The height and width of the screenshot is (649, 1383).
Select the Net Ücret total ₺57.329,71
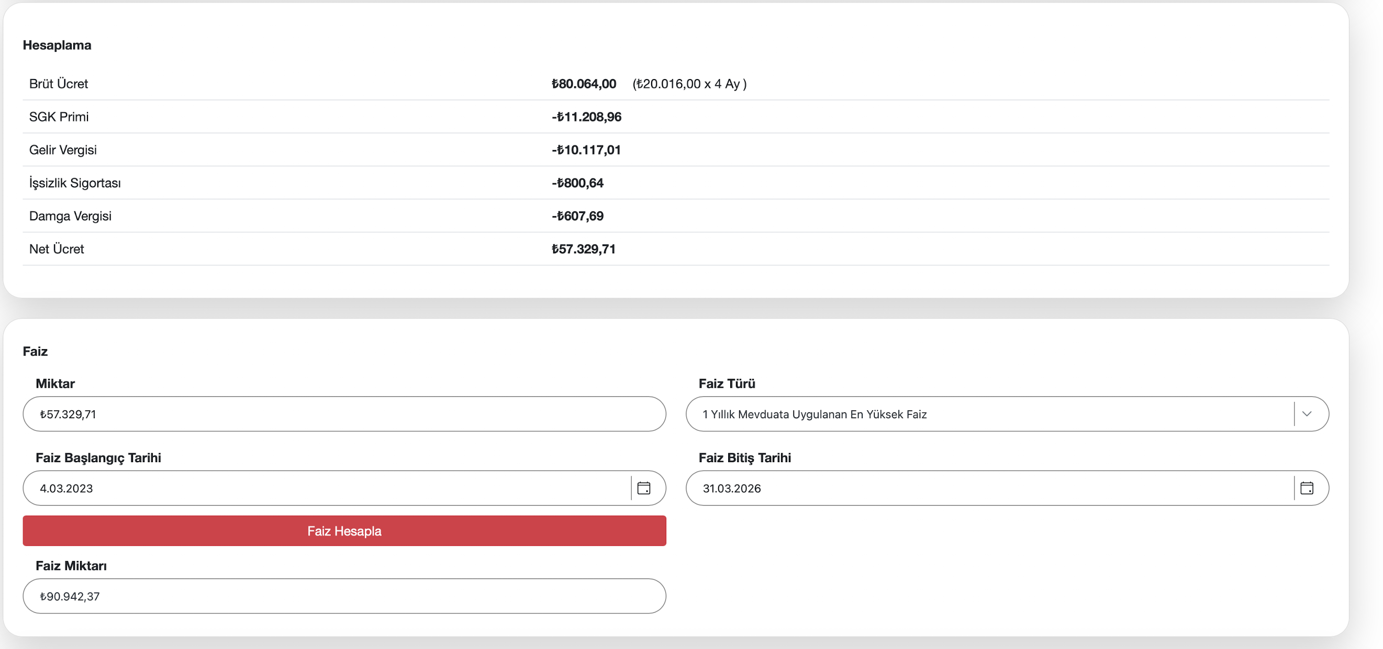coord(584,249)
